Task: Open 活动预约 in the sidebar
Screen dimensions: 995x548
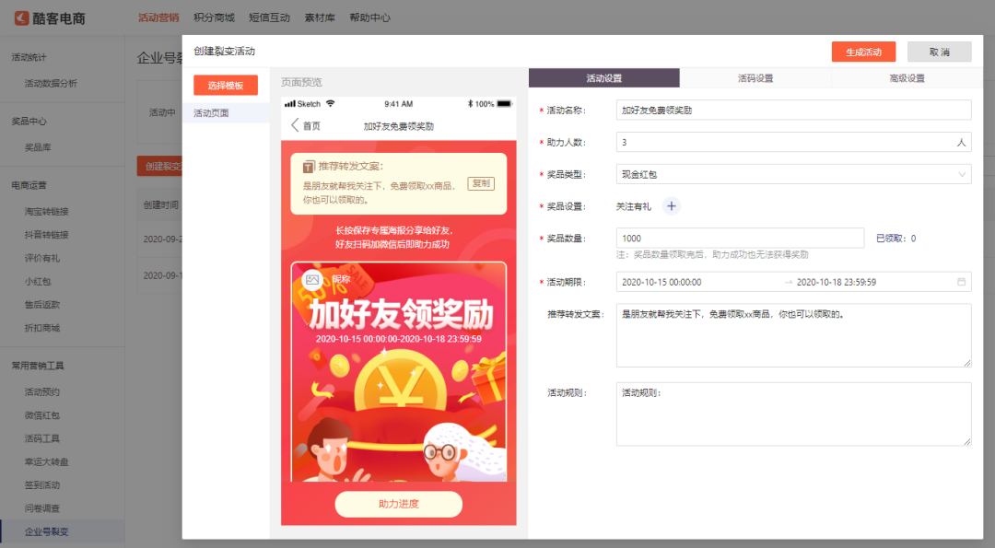Action: [x=41, y=392]
